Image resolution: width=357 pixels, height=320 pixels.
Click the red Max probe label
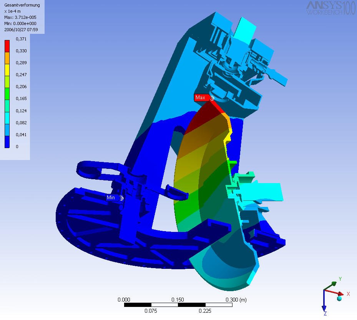(x=201, y=98)
